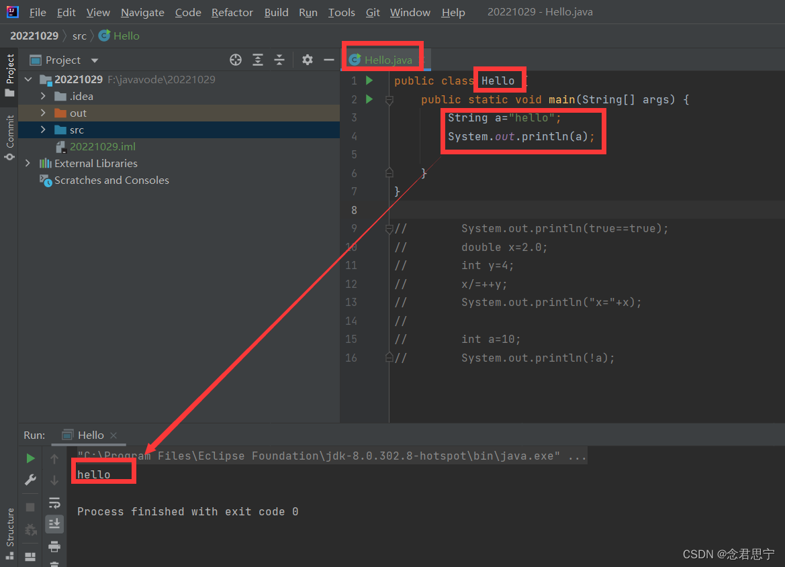Switch to the Hello.java editor tab
Screen dimensions: 785x567
[x=382, y=60]
